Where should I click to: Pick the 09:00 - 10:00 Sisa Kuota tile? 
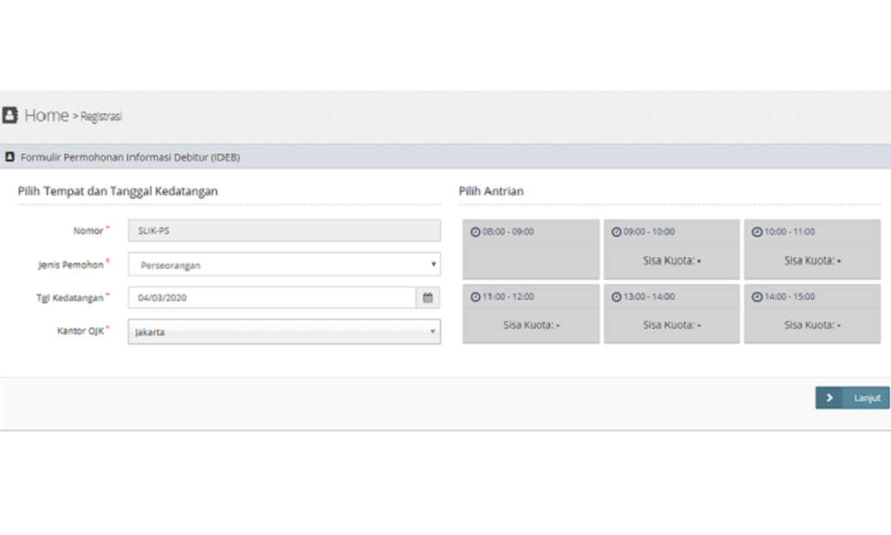point(671,250)
